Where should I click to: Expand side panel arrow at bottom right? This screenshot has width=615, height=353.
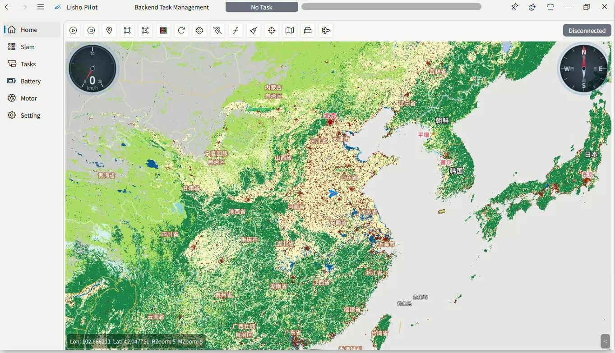606,341
